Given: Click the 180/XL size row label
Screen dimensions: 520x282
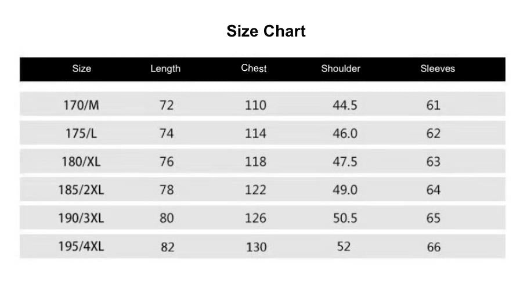Looking at the screenshot, I should click(81, 162).
